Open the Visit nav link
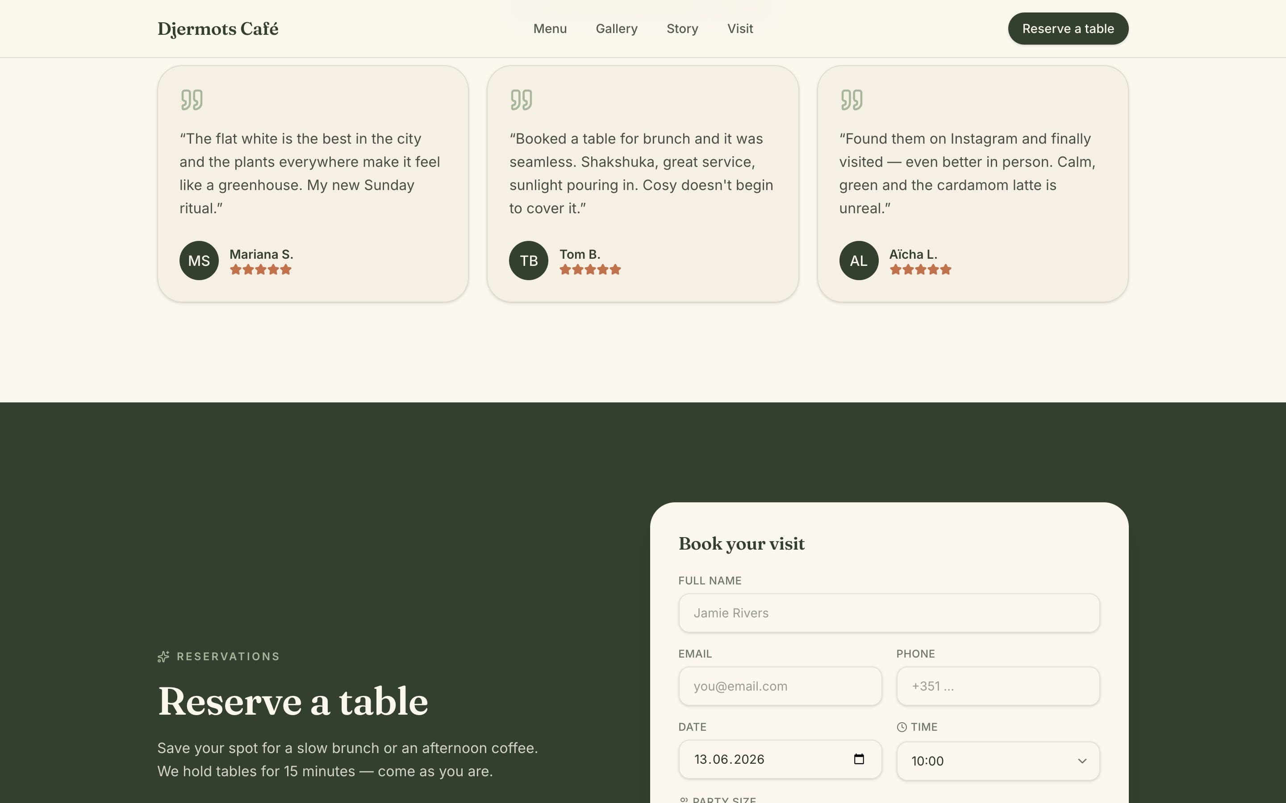Image resolution: width=1286 pixels, height=803 pixels. pos(740,29)
